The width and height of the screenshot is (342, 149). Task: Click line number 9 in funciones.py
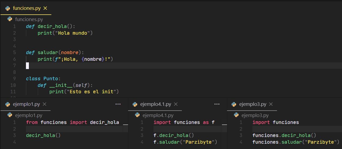click(x=14, y=79)
